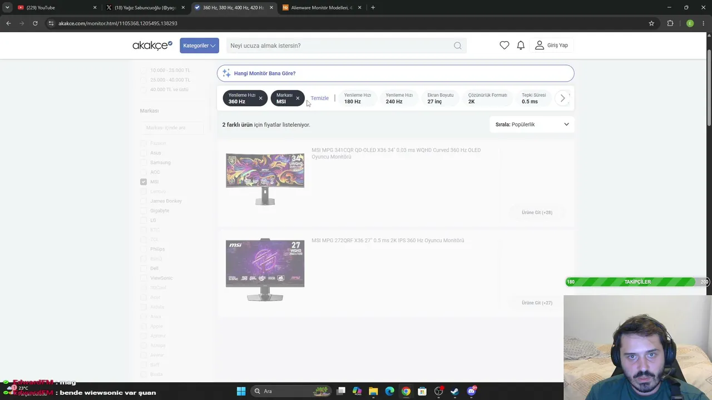The width and height of the screenshot is (712, 400).
Task: Click Ürüne Git (+28) button
Action: 537,213
